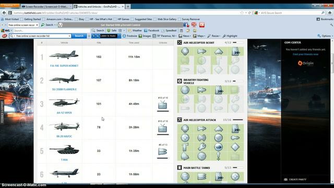Click the F/A-18E Super Hornet jet thumbnail
Screen dimensions: 334x188
pyautogui.click(x=64, y=55)
